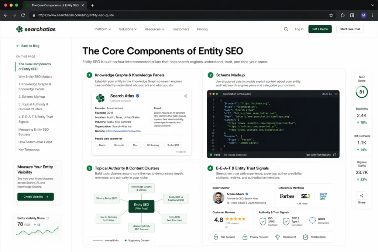Open the Chrome three-dot menu
Viewport: 378px width, 252px height.
pos(373,15)
